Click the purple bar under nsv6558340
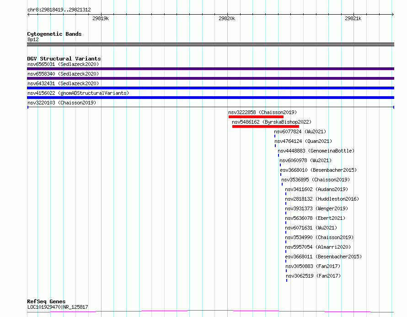 210,78
